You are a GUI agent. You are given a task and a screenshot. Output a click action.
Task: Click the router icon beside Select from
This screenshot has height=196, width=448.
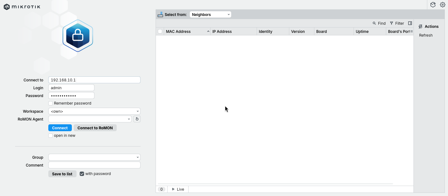(160, 14)
